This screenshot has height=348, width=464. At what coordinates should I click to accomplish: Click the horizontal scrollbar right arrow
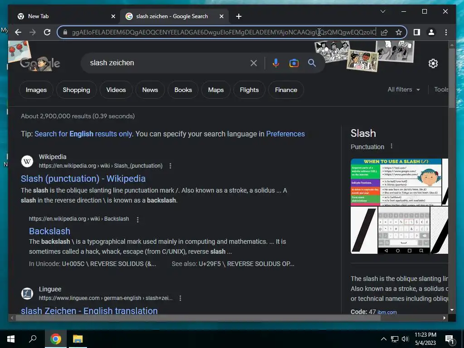click(x=445, y=318)
